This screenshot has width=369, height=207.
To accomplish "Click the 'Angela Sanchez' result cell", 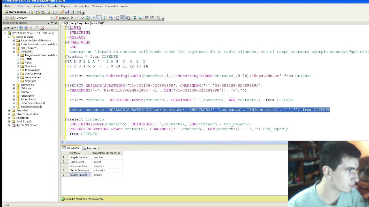I will pos(80,158).
